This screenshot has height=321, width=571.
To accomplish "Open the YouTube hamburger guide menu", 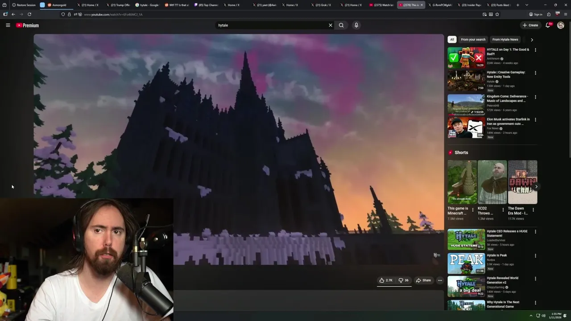I will pos(8,25).
